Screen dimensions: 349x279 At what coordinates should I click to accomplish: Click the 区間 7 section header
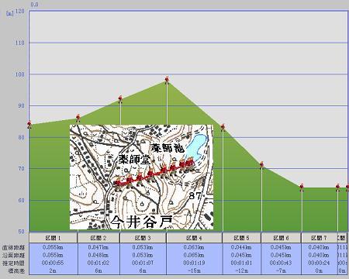coord(319,238)
